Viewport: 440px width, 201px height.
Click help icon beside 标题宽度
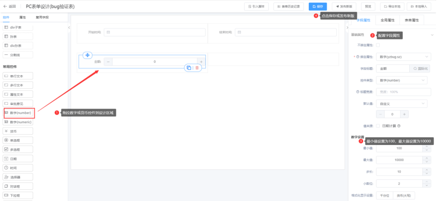click(358, 92)
